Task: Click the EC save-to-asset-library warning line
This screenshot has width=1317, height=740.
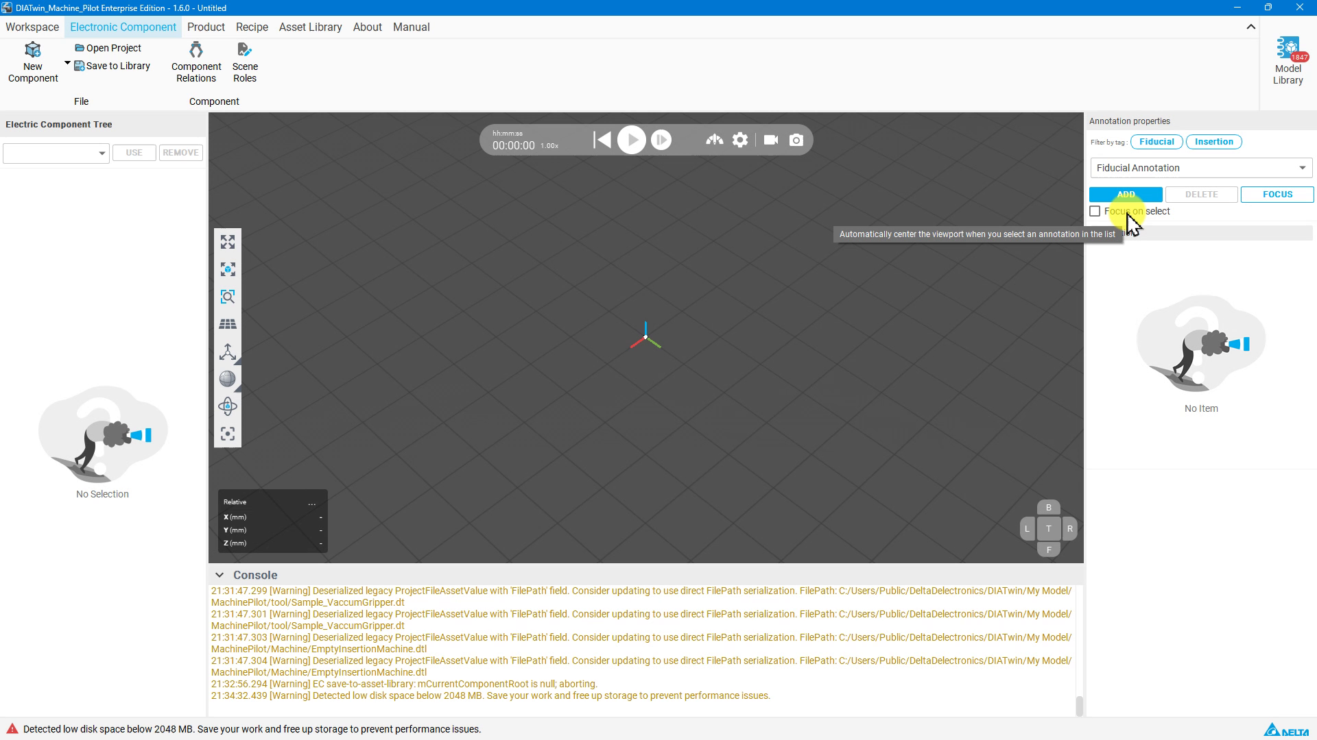Action: click(404, 684)
